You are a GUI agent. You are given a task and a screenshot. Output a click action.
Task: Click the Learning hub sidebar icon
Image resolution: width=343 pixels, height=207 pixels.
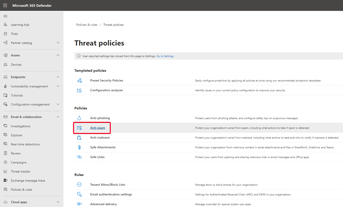coord(5,25)
